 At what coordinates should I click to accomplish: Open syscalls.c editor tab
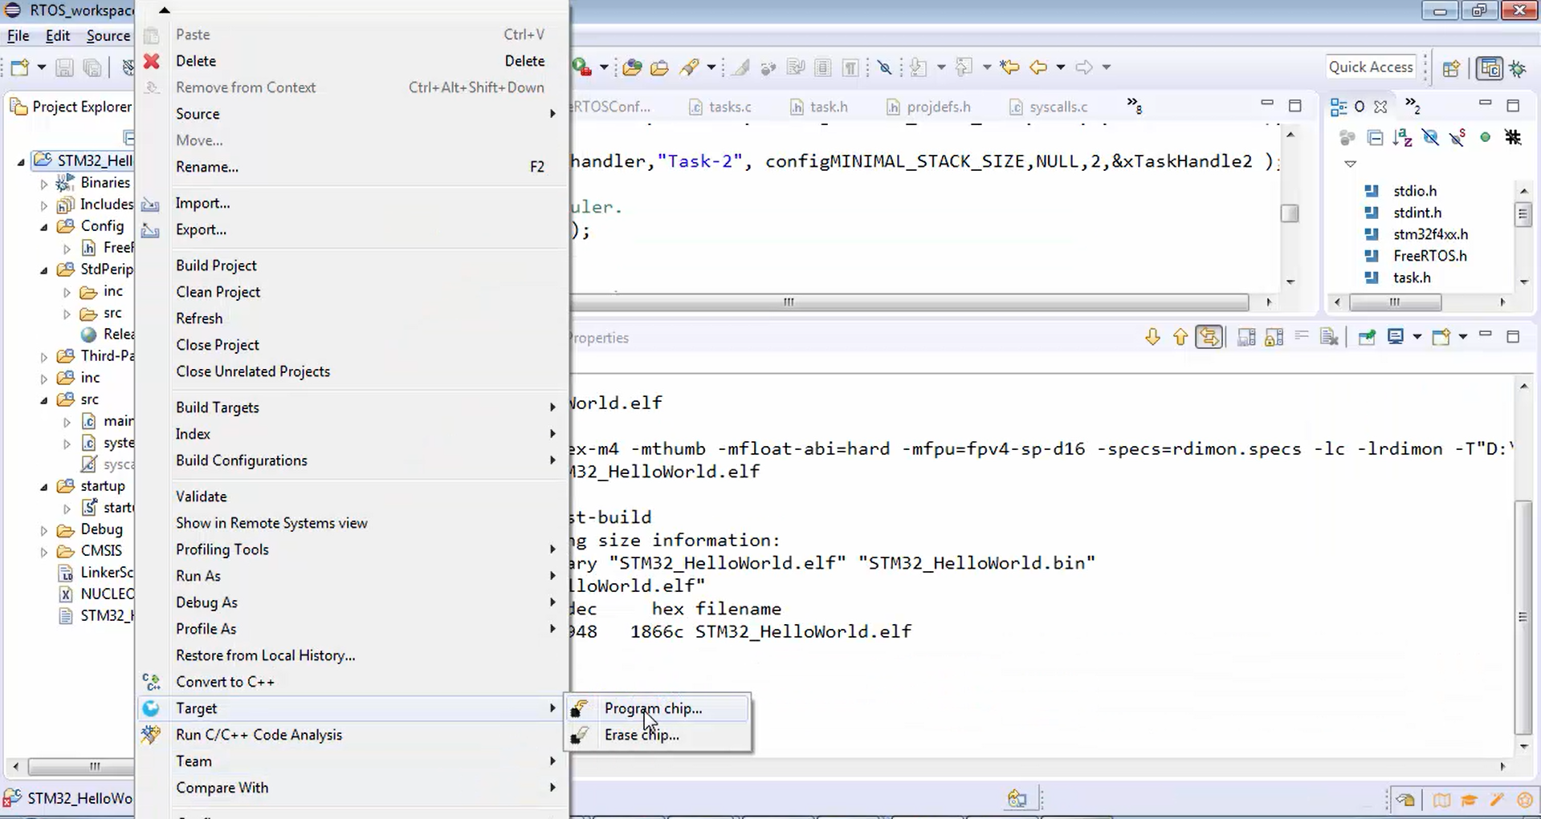pyautogui.click(x=1049, y=107)
